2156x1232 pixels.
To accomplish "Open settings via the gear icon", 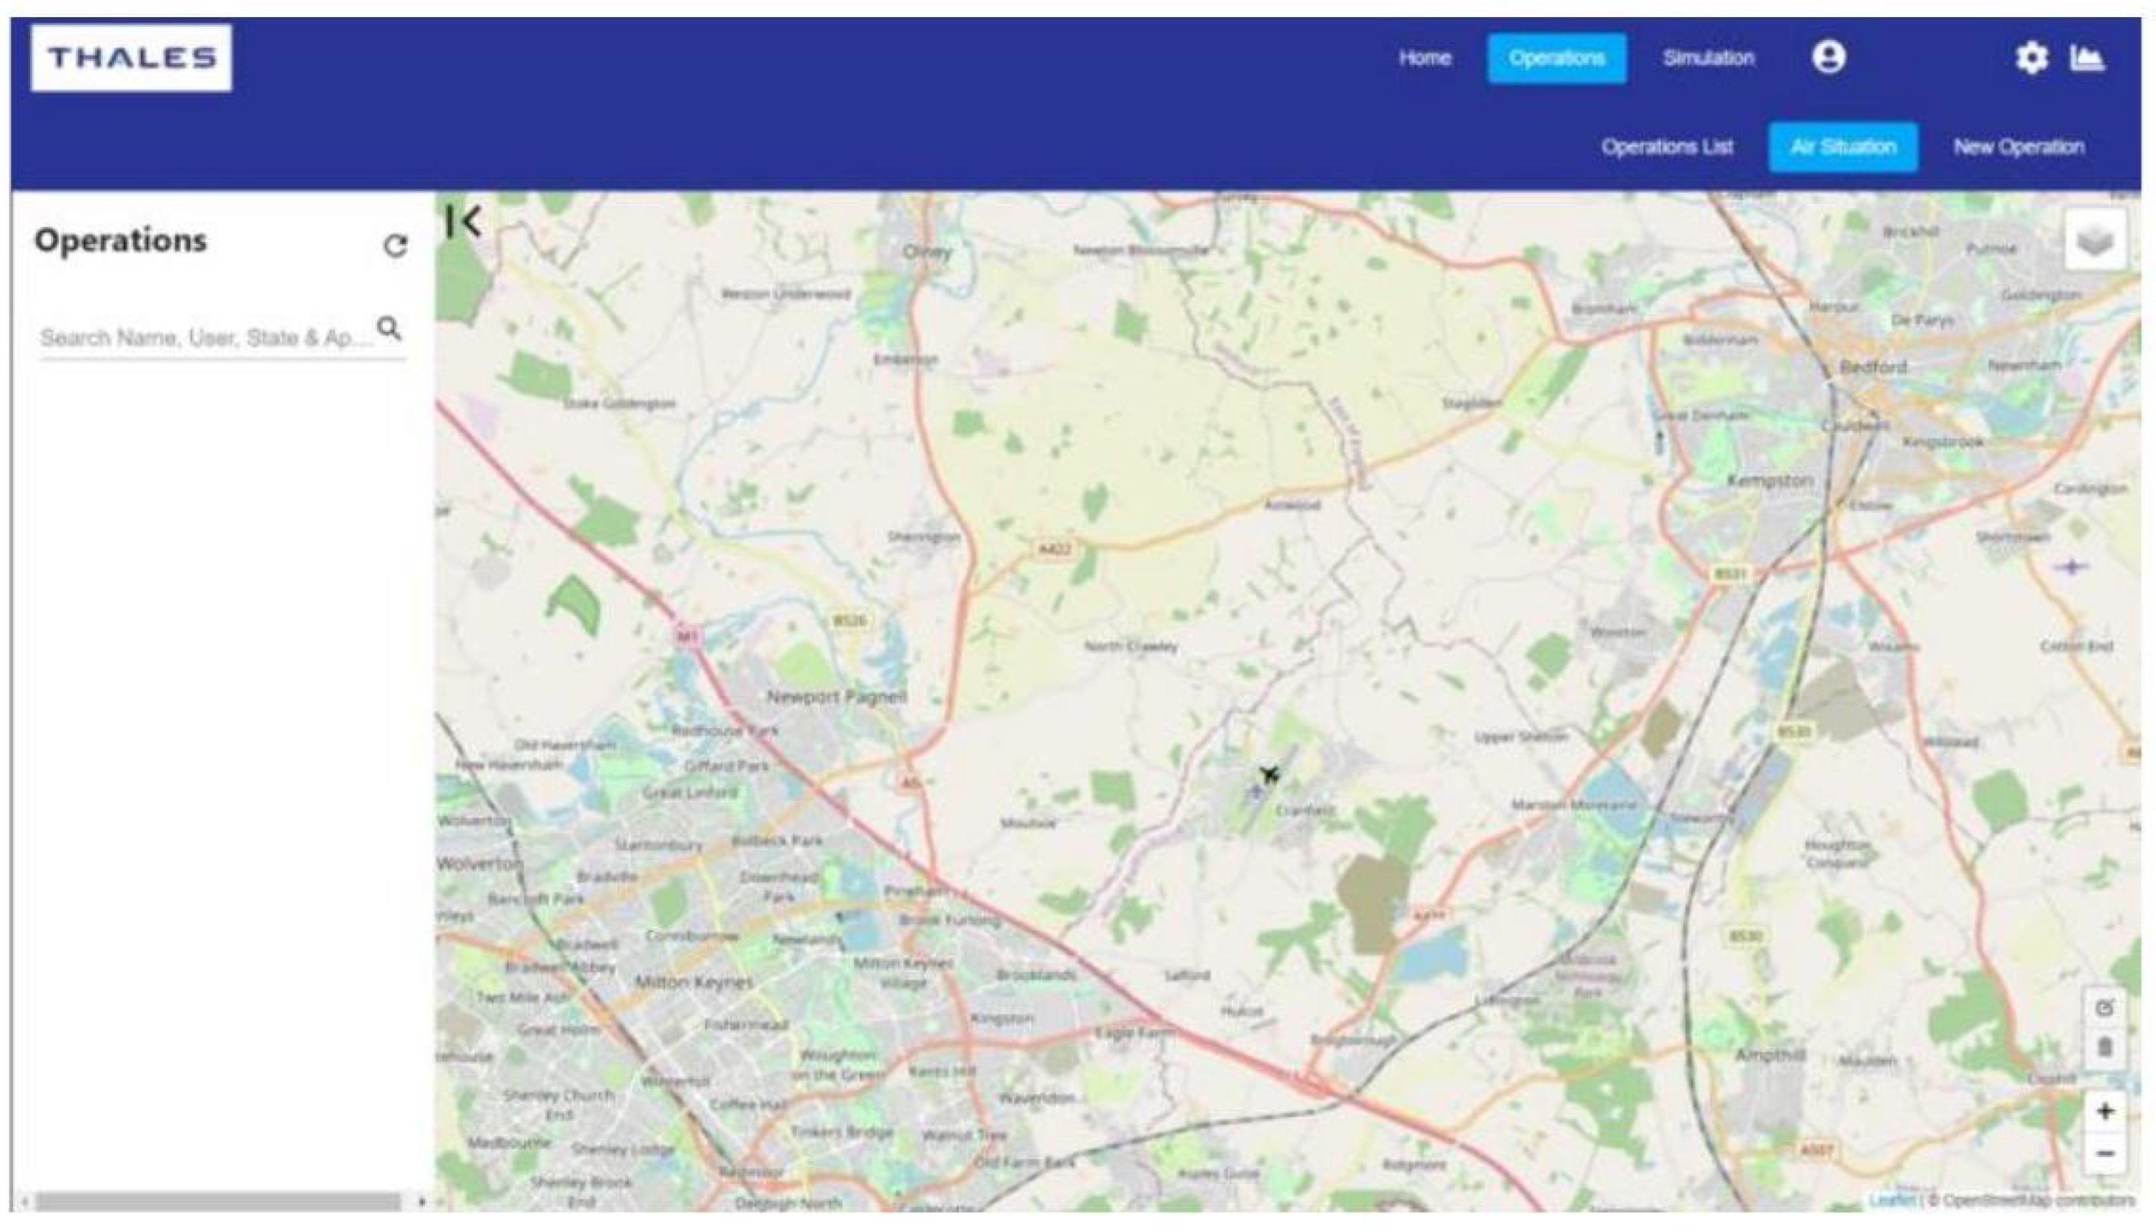I will click(2031, 58).
